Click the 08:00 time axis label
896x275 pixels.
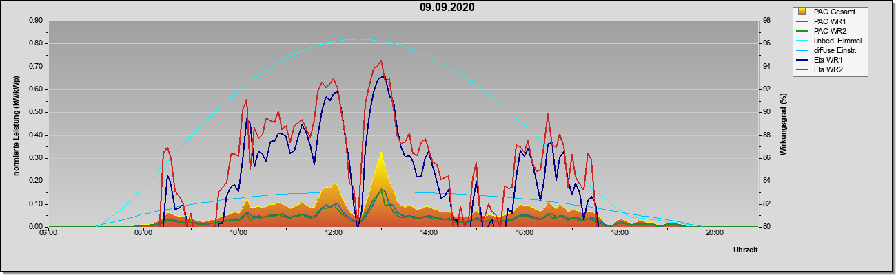tap(143, 232)
